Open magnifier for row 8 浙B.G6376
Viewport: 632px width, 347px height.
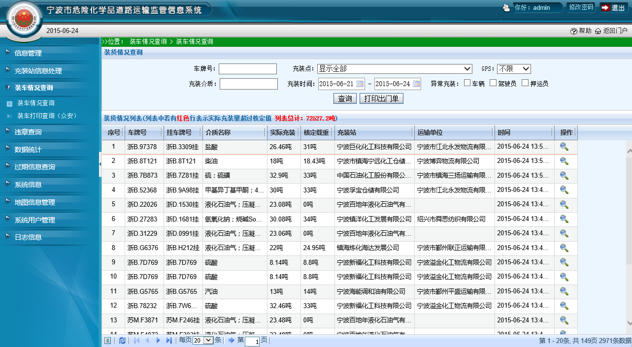coord(564,248)
